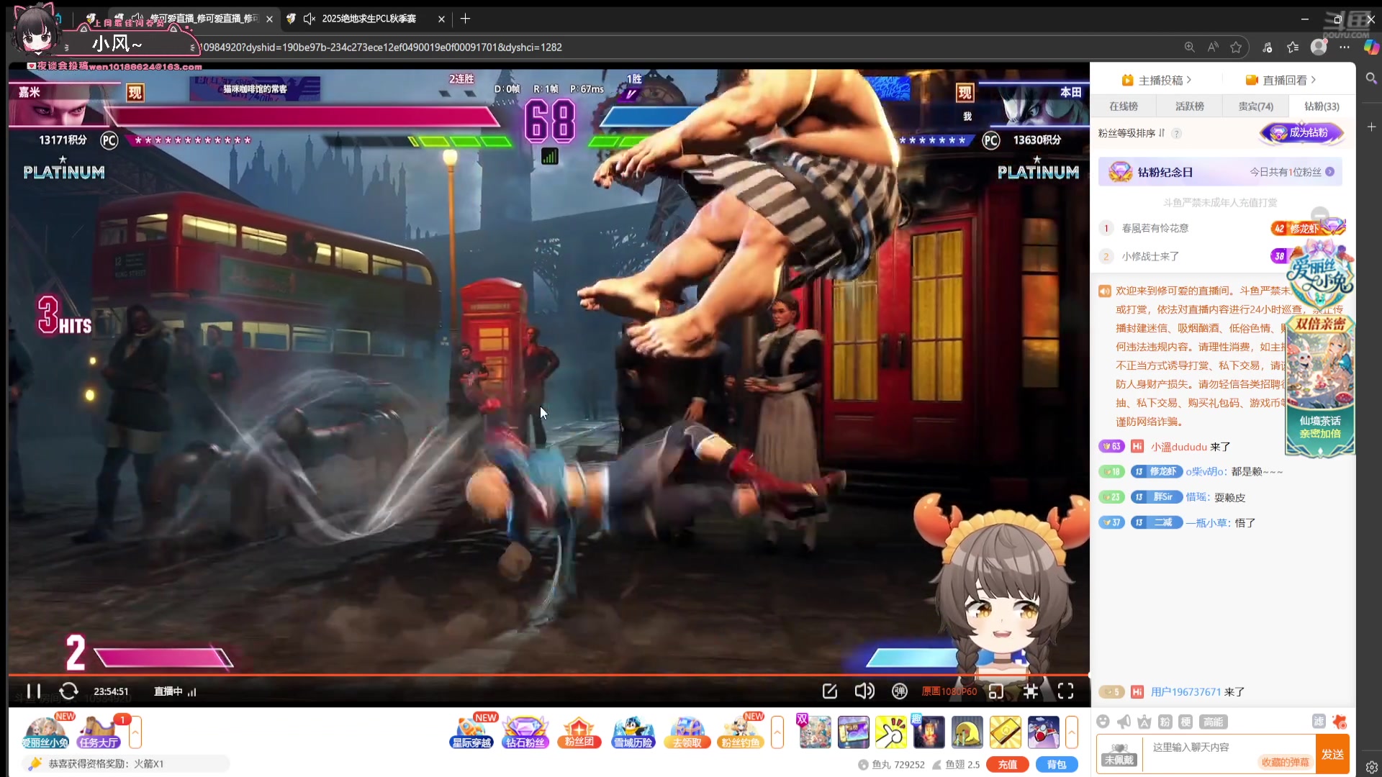Expand the middle activities list arrow

(x=777, y=732)
